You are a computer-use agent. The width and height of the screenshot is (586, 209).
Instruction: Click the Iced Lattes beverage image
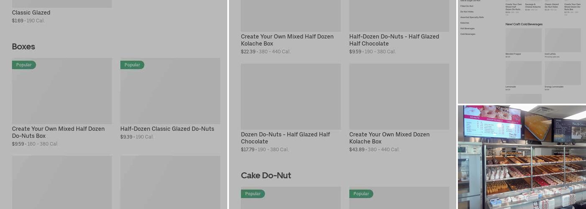click(563, 40)
